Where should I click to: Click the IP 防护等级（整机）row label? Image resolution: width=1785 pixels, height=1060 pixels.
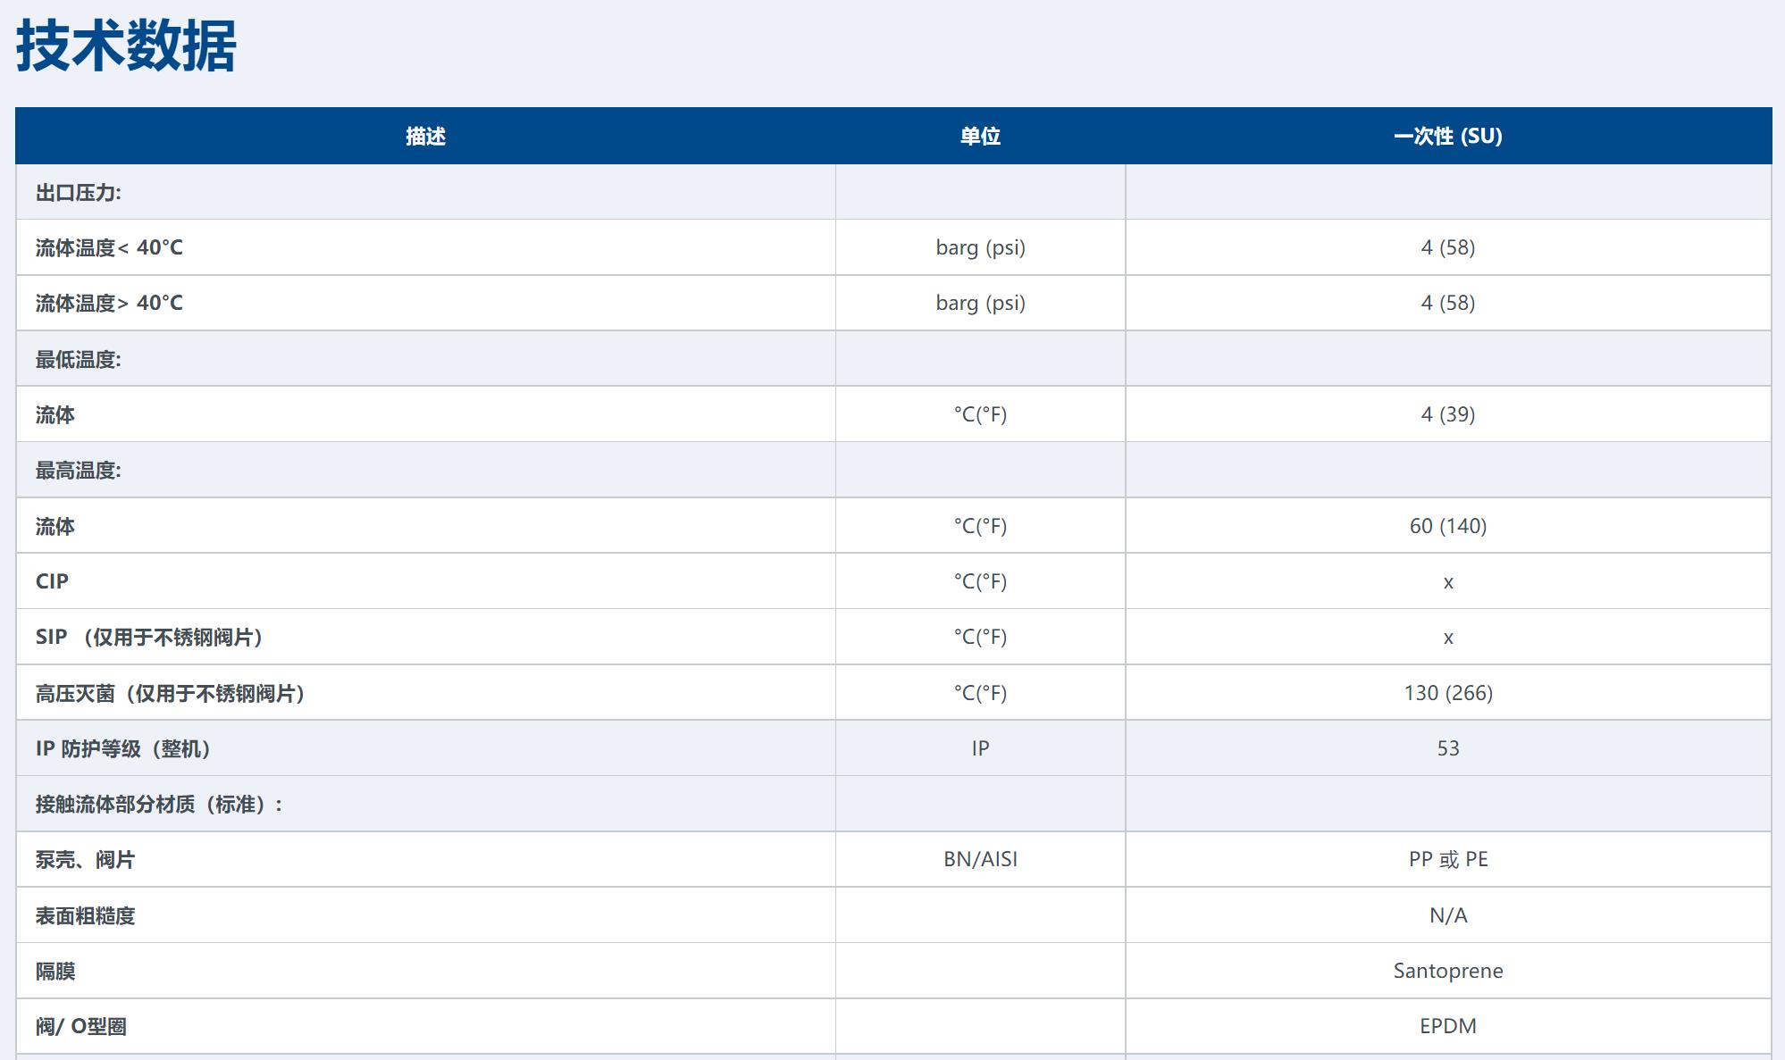123,748
